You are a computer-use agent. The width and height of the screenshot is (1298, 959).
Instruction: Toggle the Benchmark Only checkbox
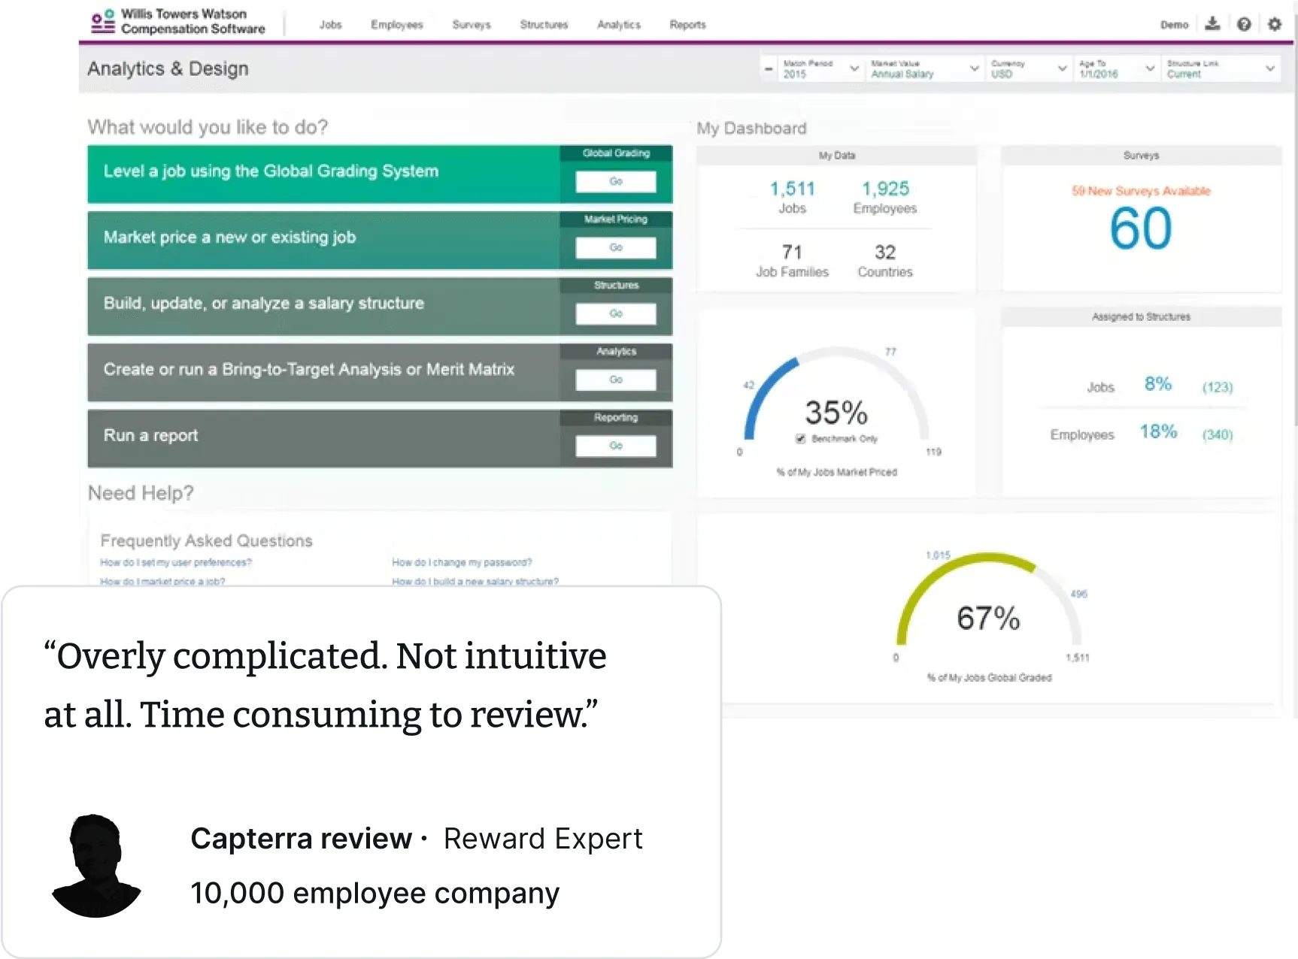tap(801, 438)
